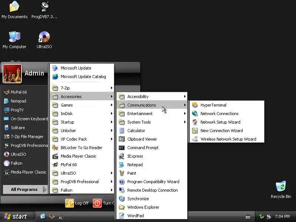296x222 pixels.
Task: Select the Accessories folder entry
Action: 82,97
